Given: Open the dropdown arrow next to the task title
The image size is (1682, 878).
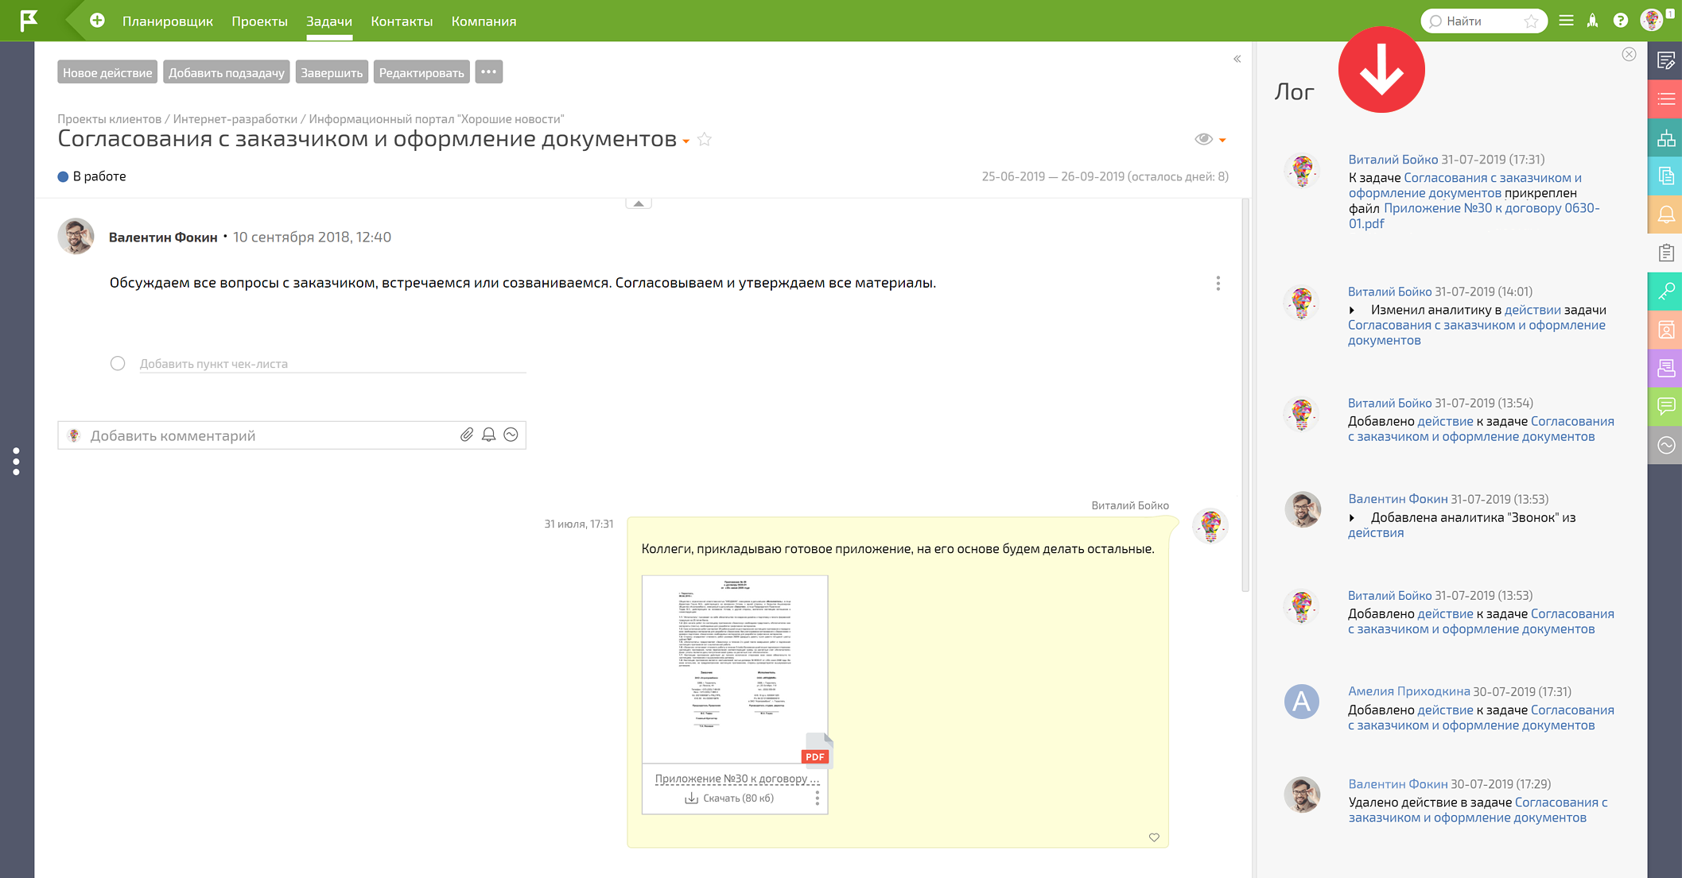Looking at the screenshot, I should pyautogui.click(x=686, y=141).
